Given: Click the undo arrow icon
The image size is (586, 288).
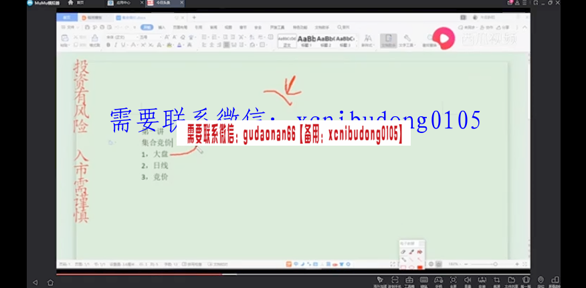Looking at the screenshot, I should click(x=117, y=27).
